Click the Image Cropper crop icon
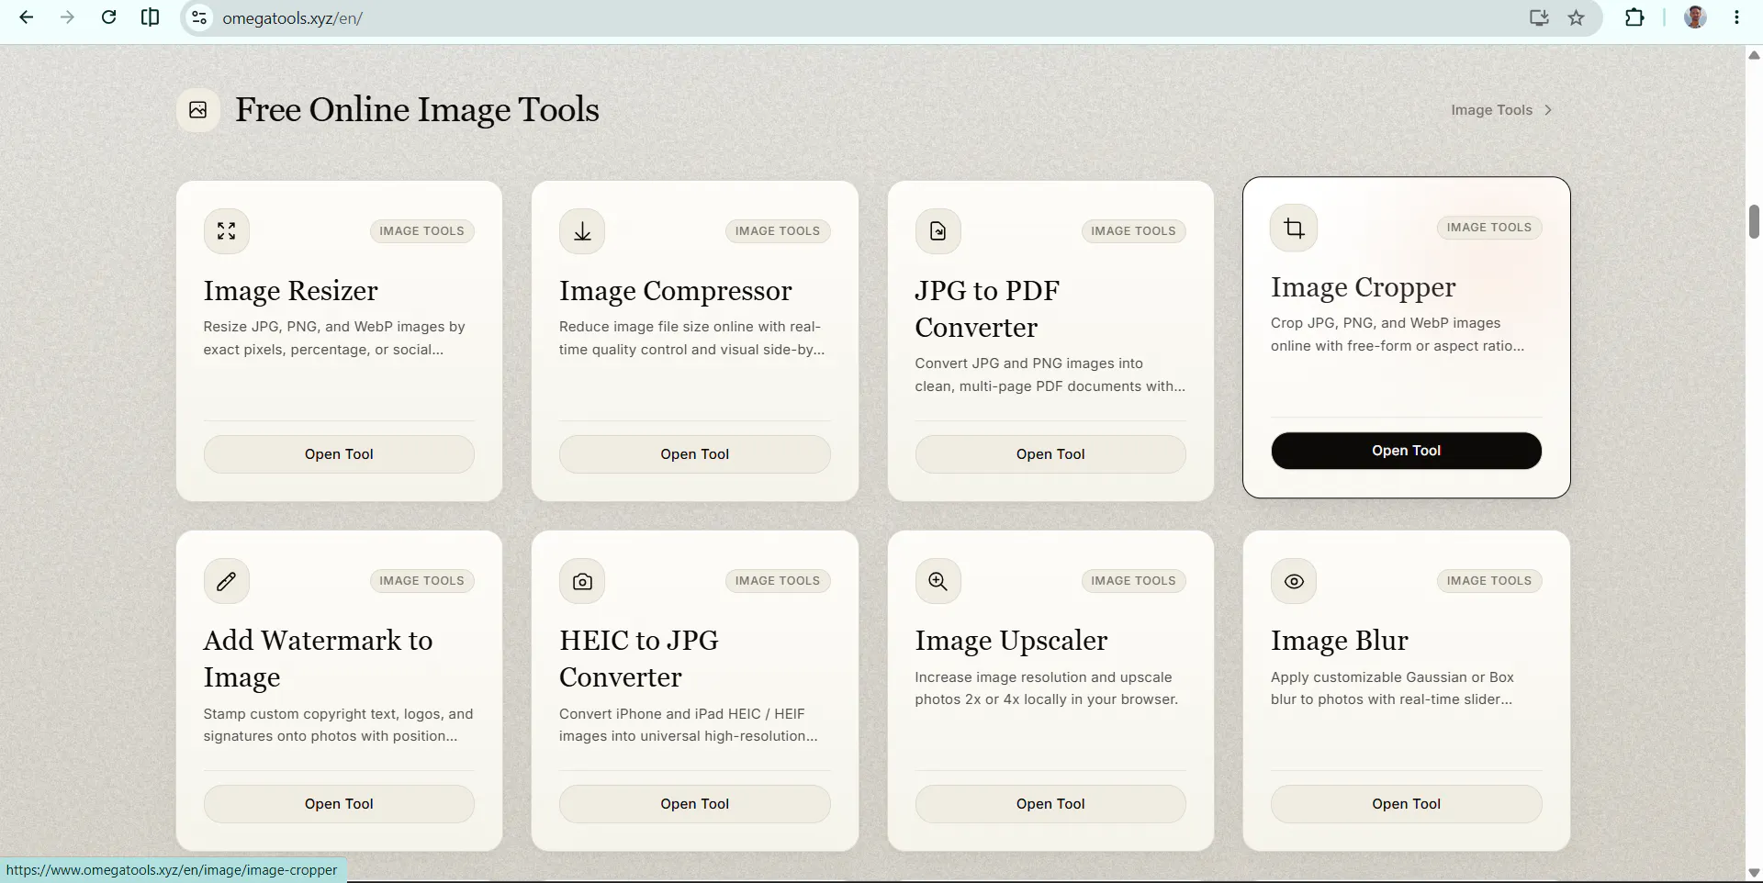This screenshot has height=883, width=1763. [1294, 228]
